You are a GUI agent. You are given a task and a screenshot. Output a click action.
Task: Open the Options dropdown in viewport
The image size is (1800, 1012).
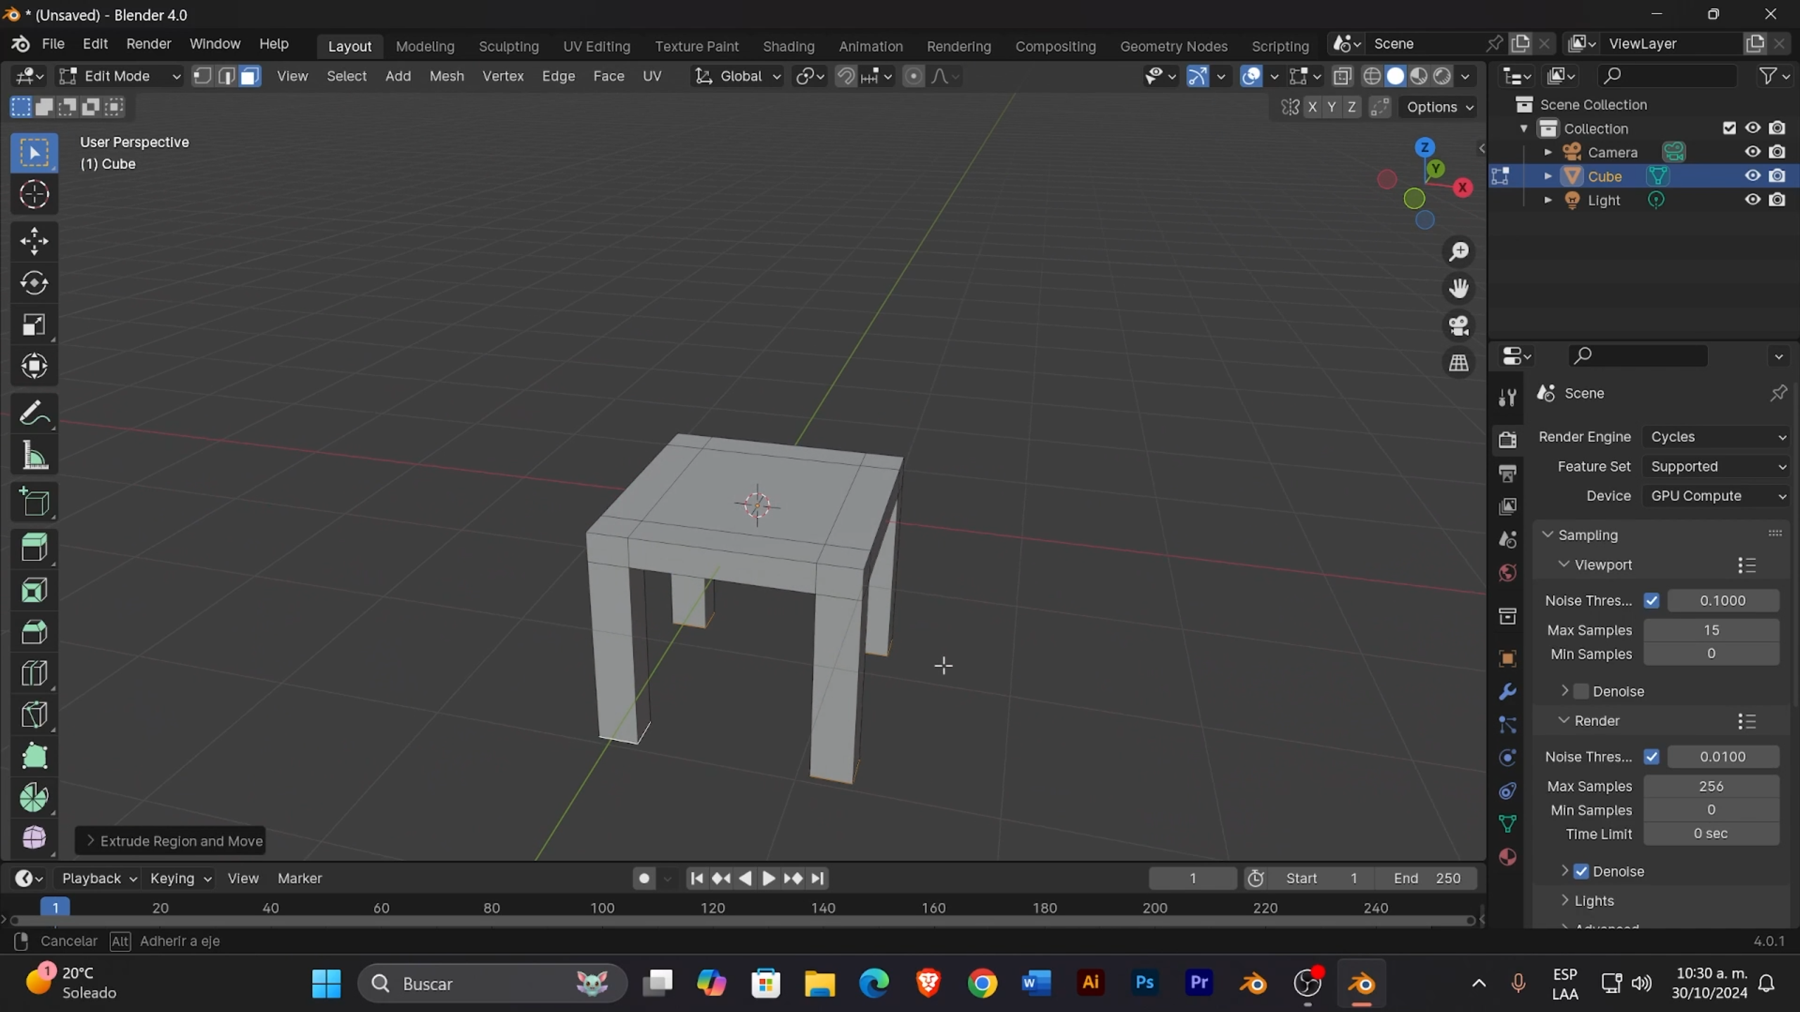click(x=1439, y=107)
